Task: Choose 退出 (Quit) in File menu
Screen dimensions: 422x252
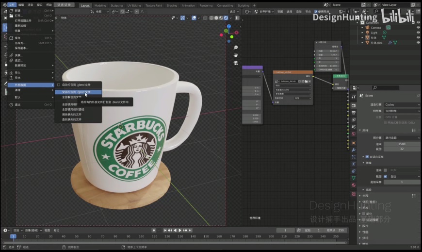Action: pyautogui.click(x=31, y=104)
